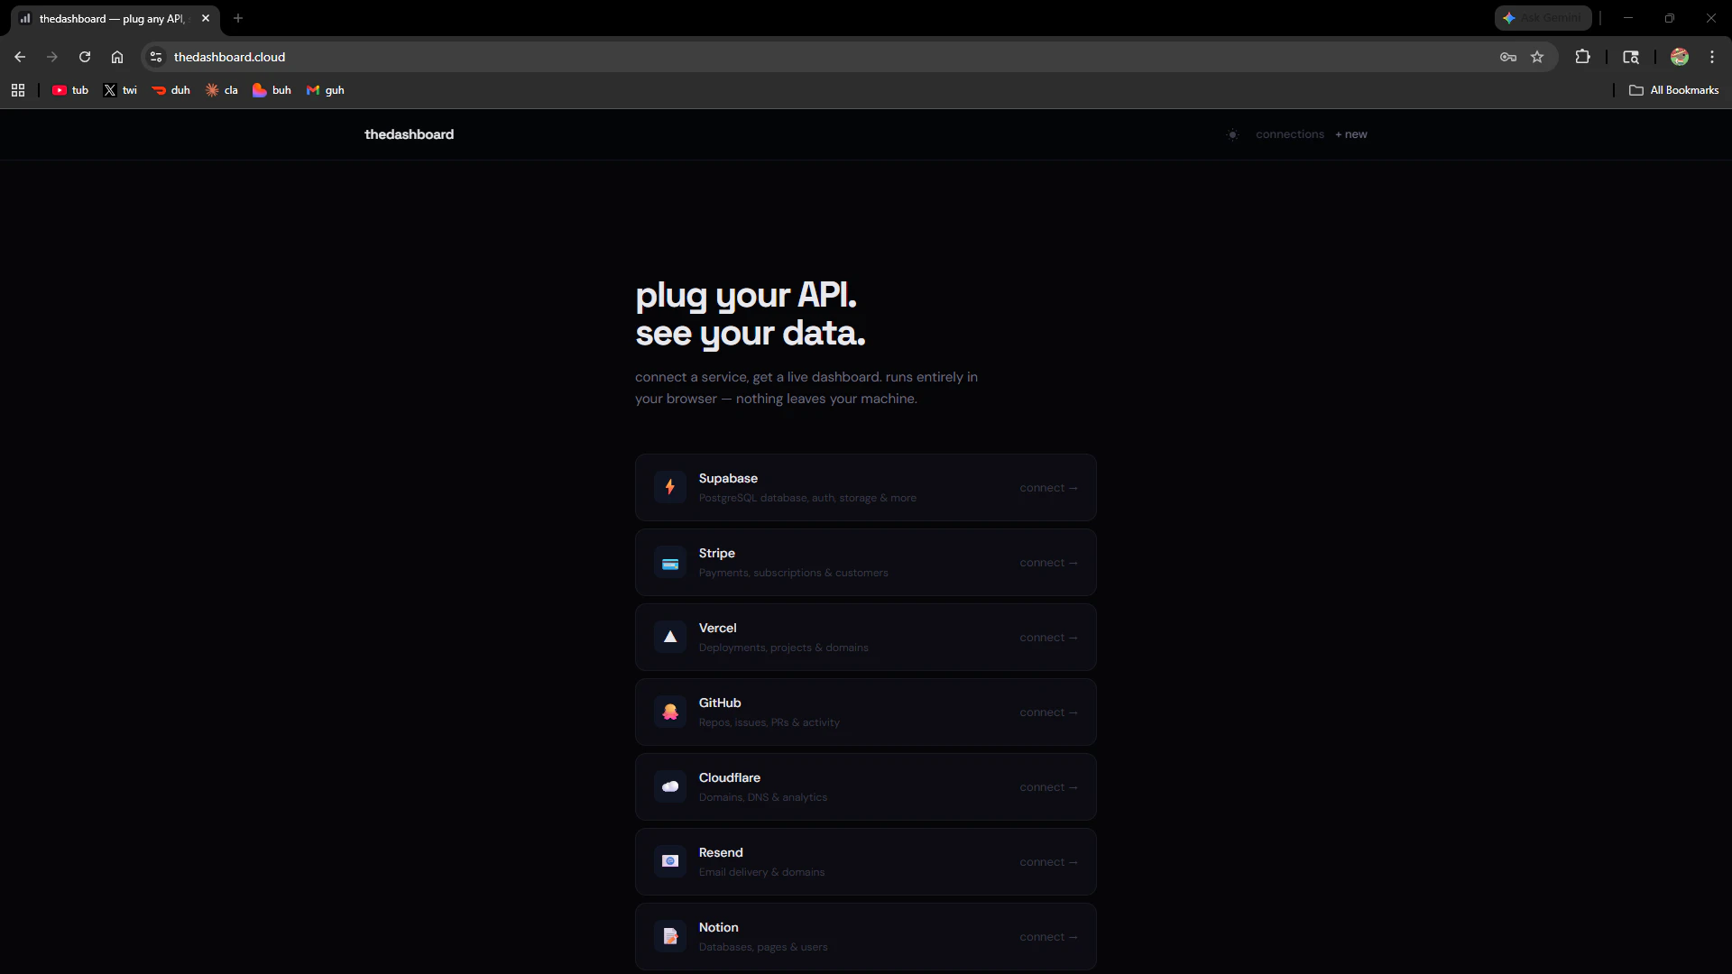Select the Vercel triangle icon
1732x974 pixels.
click(670, 637)
